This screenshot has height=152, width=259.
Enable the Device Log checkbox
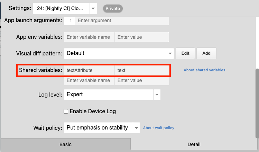(66, 111)
